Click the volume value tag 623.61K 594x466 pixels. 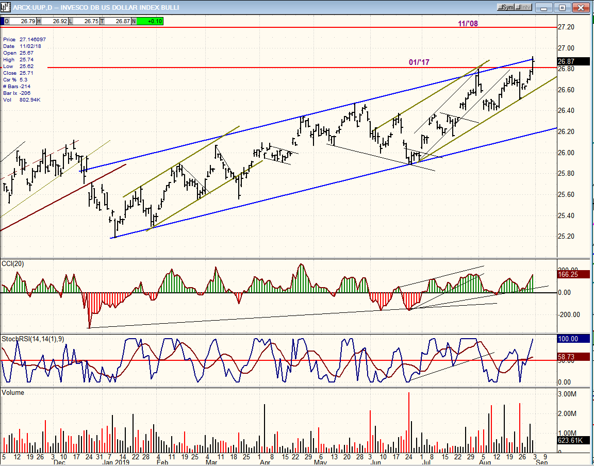tap(574, 440)
